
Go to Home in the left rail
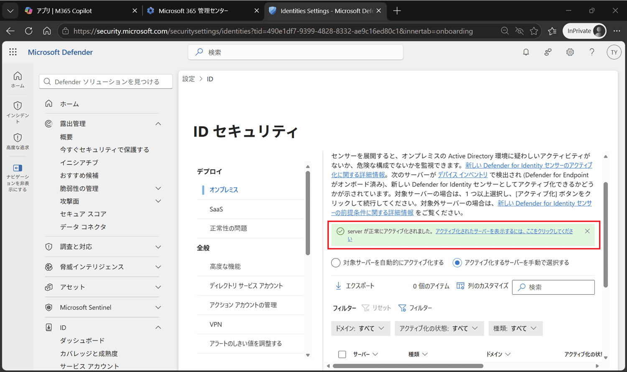coord(18,79)
